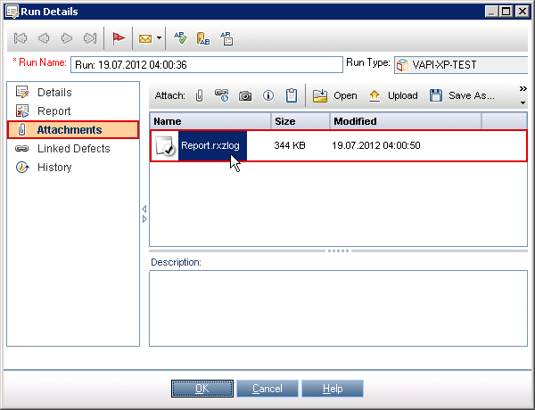535x410 pixels.
Task: Open the selected attachment
Action: pos(334,96)
